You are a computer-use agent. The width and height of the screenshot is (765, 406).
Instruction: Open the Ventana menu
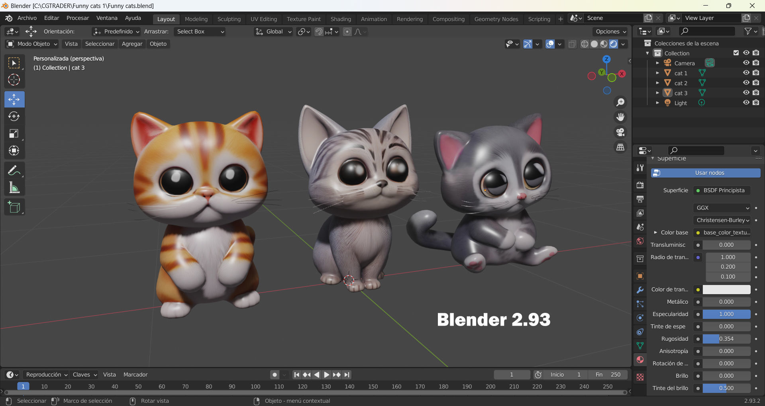point(107,18)
